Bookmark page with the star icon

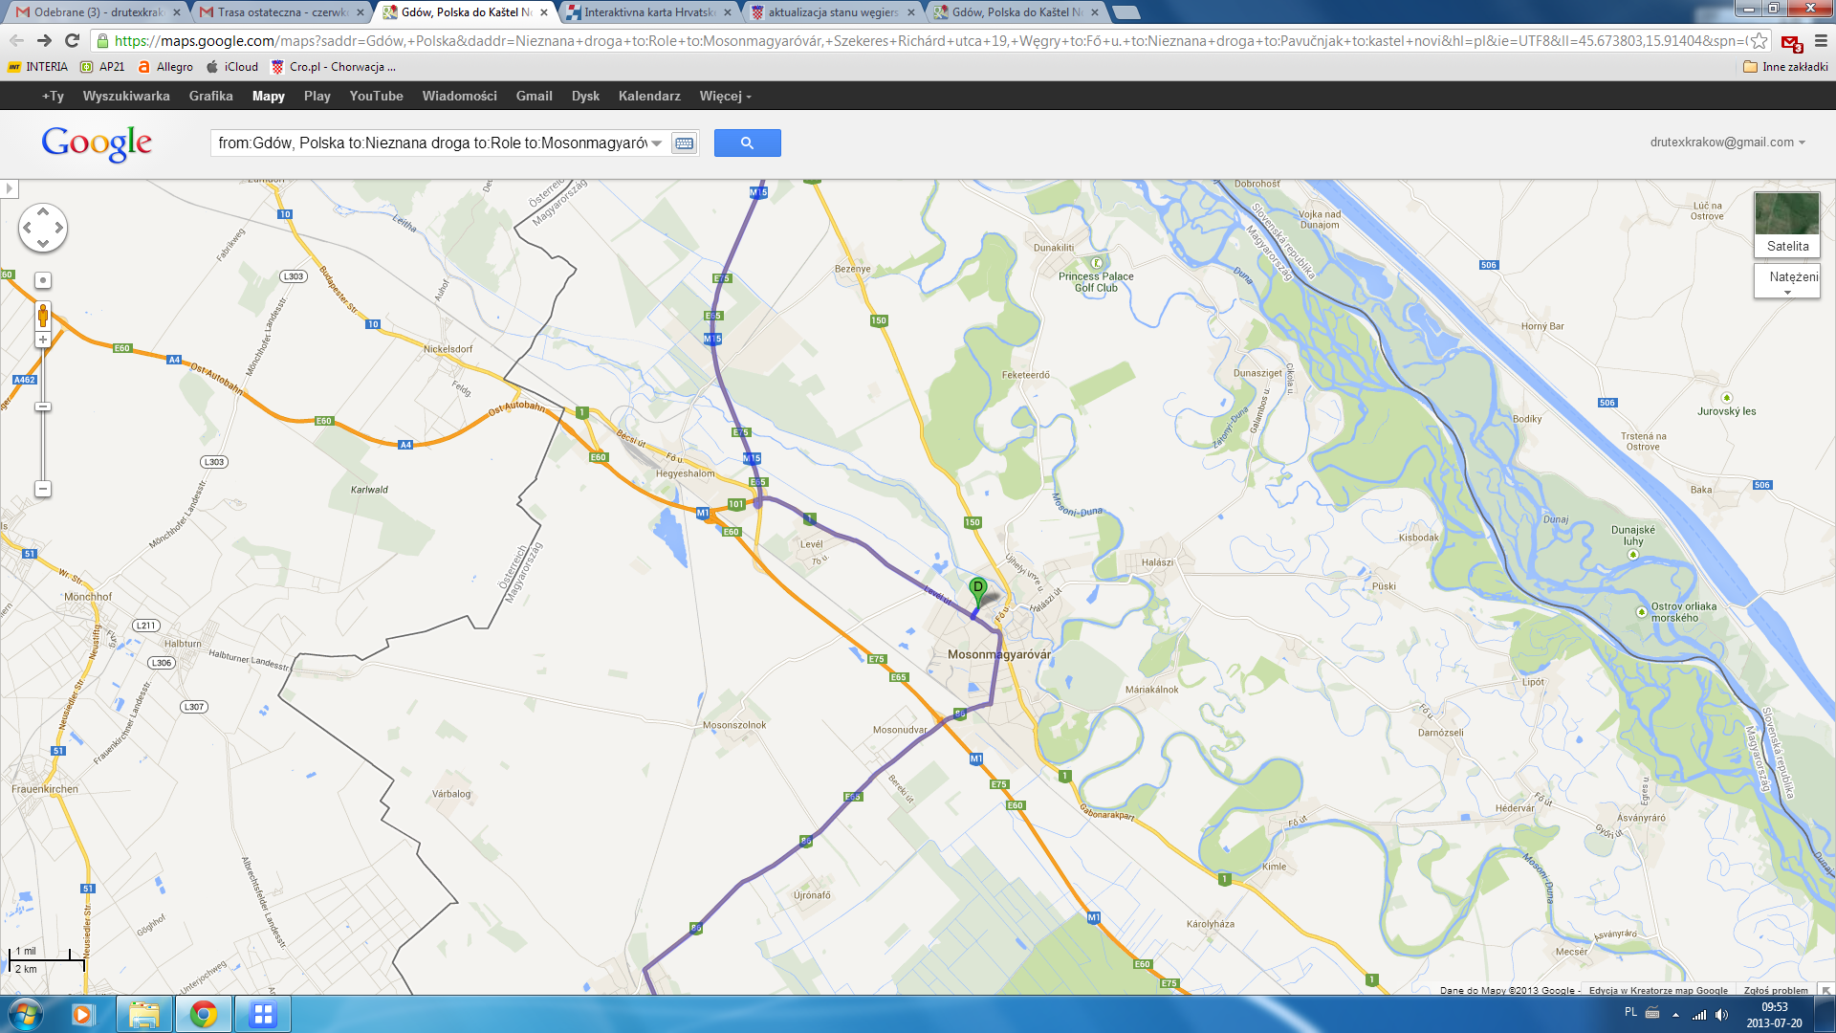[x=1759, y=41]
